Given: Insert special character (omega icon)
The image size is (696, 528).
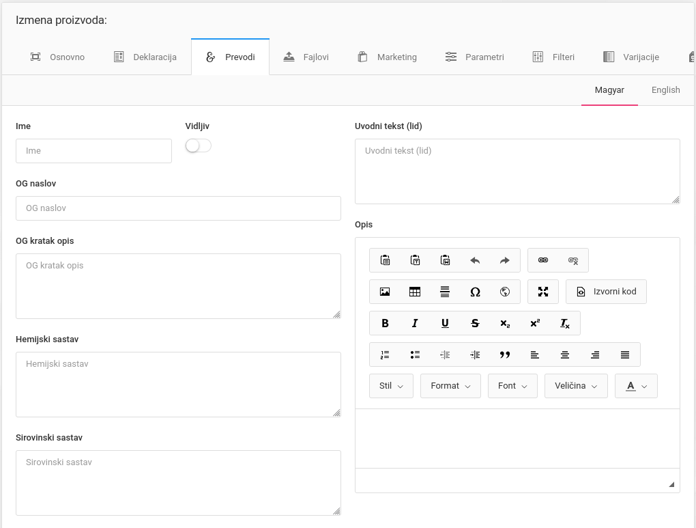Looking at the screenshot, I should click(475, 292).
